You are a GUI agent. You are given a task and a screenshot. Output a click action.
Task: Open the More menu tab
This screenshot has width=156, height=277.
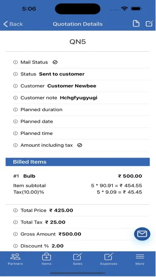click(140, 259)
